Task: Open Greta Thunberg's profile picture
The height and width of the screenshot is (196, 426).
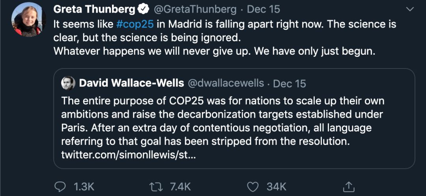Action: tap(27, 20)
